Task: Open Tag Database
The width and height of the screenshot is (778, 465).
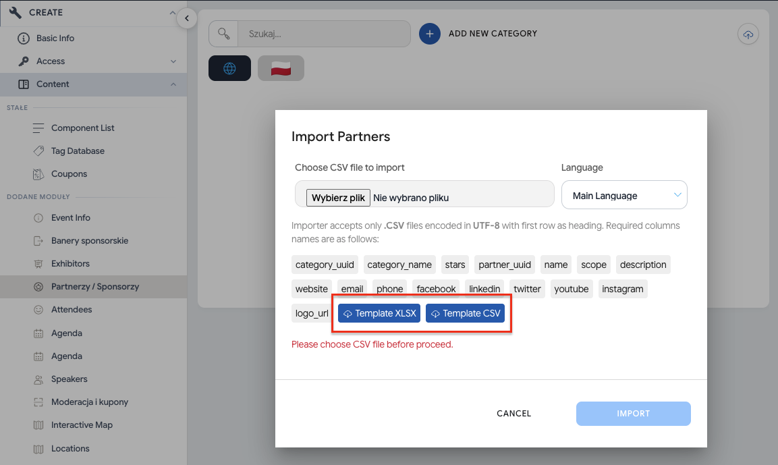Action: pos(78,151)
